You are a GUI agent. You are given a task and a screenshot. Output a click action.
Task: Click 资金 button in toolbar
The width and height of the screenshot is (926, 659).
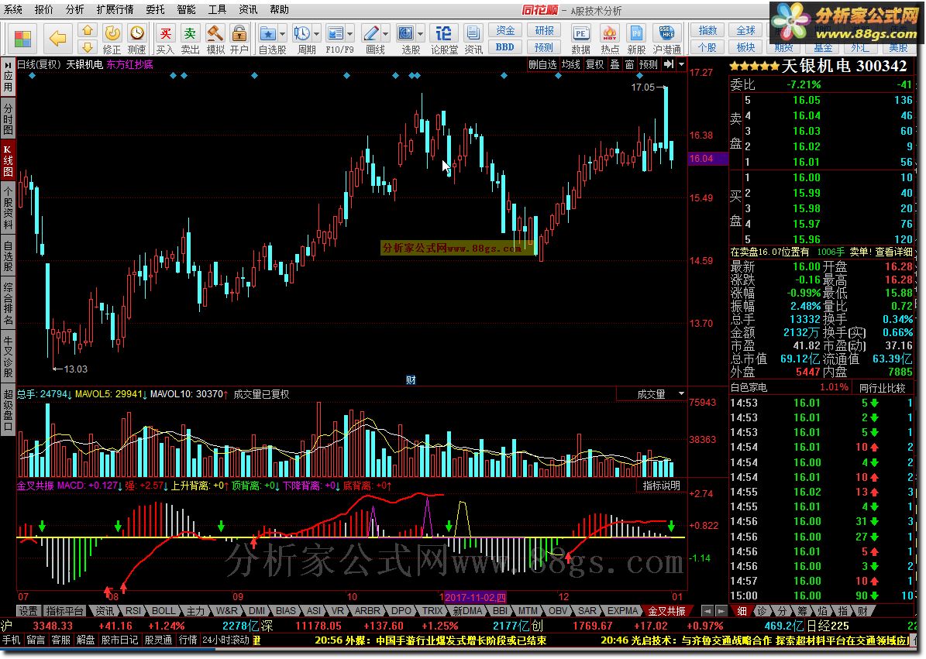[505, 31]
